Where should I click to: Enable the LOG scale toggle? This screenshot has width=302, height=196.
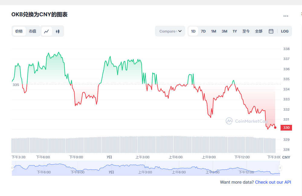coord(284,31)
